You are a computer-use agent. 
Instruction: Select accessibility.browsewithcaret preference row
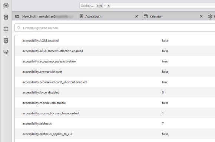(x=115, y=72)
